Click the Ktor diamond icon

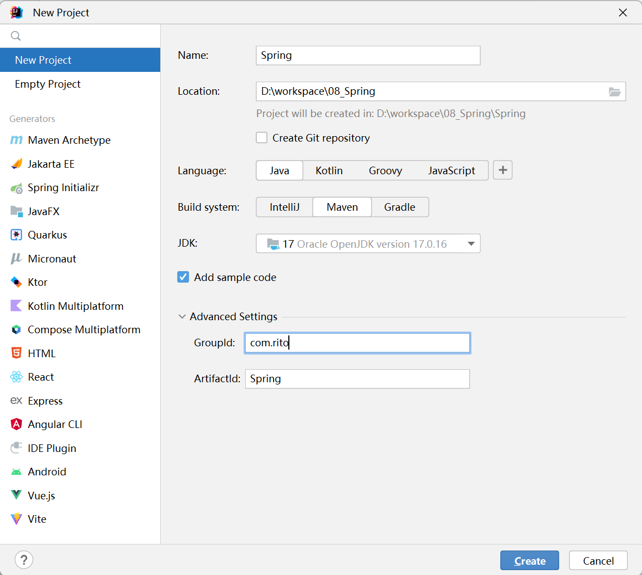point(16,282)
